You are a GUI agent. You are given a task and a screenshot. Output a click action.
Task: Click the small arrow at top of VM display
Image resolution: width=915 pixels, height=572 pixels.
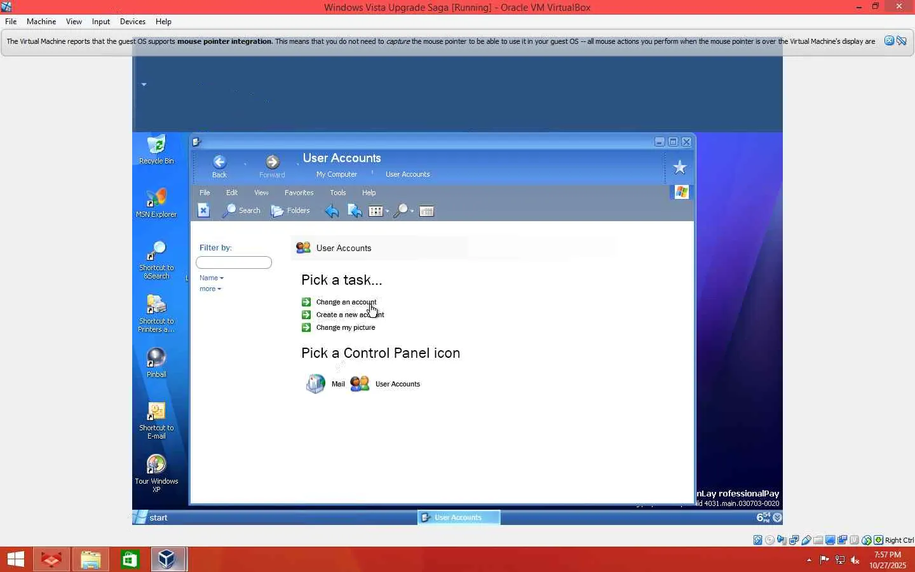(x=144, y=84)
